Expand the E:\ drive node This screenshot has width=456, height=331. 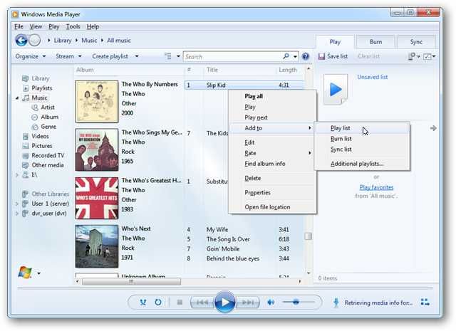(x=17, y=175)
